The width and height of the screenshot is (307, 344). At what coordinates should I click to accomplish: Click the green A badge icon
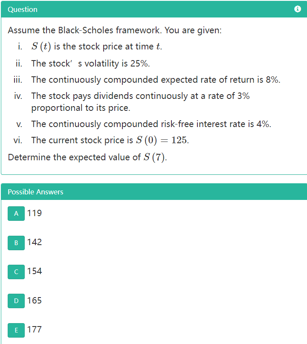tap(16, 214)
